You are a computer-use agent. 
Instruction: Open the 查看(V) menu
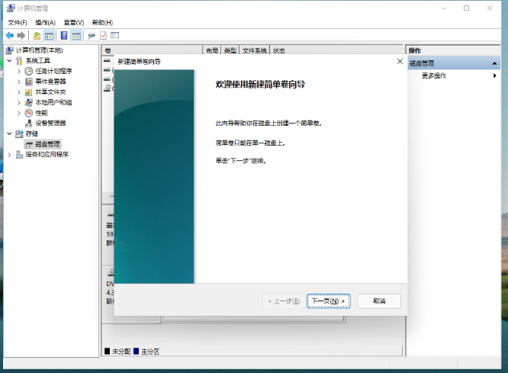73,23
